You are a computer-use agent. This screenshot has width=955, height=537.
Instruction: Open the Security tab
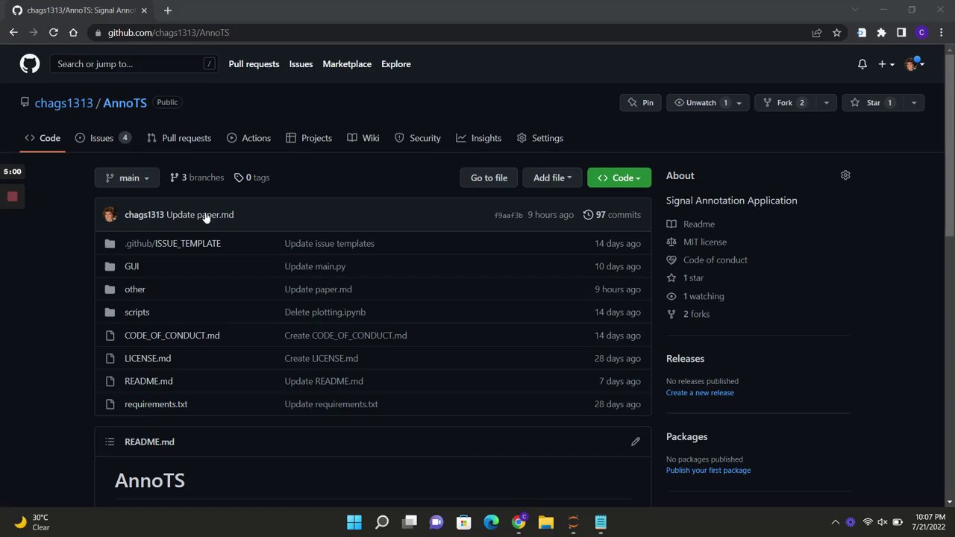coord(418,138)
